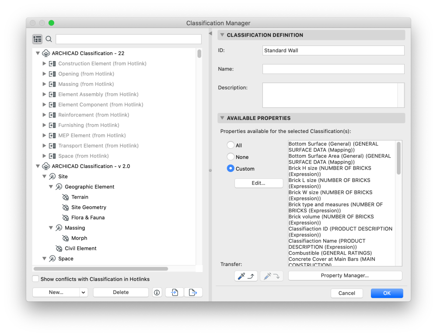
Task: Click the Name input field
Action: pos(333,69)
